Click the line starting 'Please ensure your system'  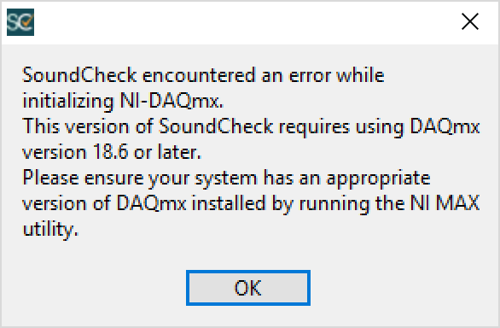[x=226, y=178]
